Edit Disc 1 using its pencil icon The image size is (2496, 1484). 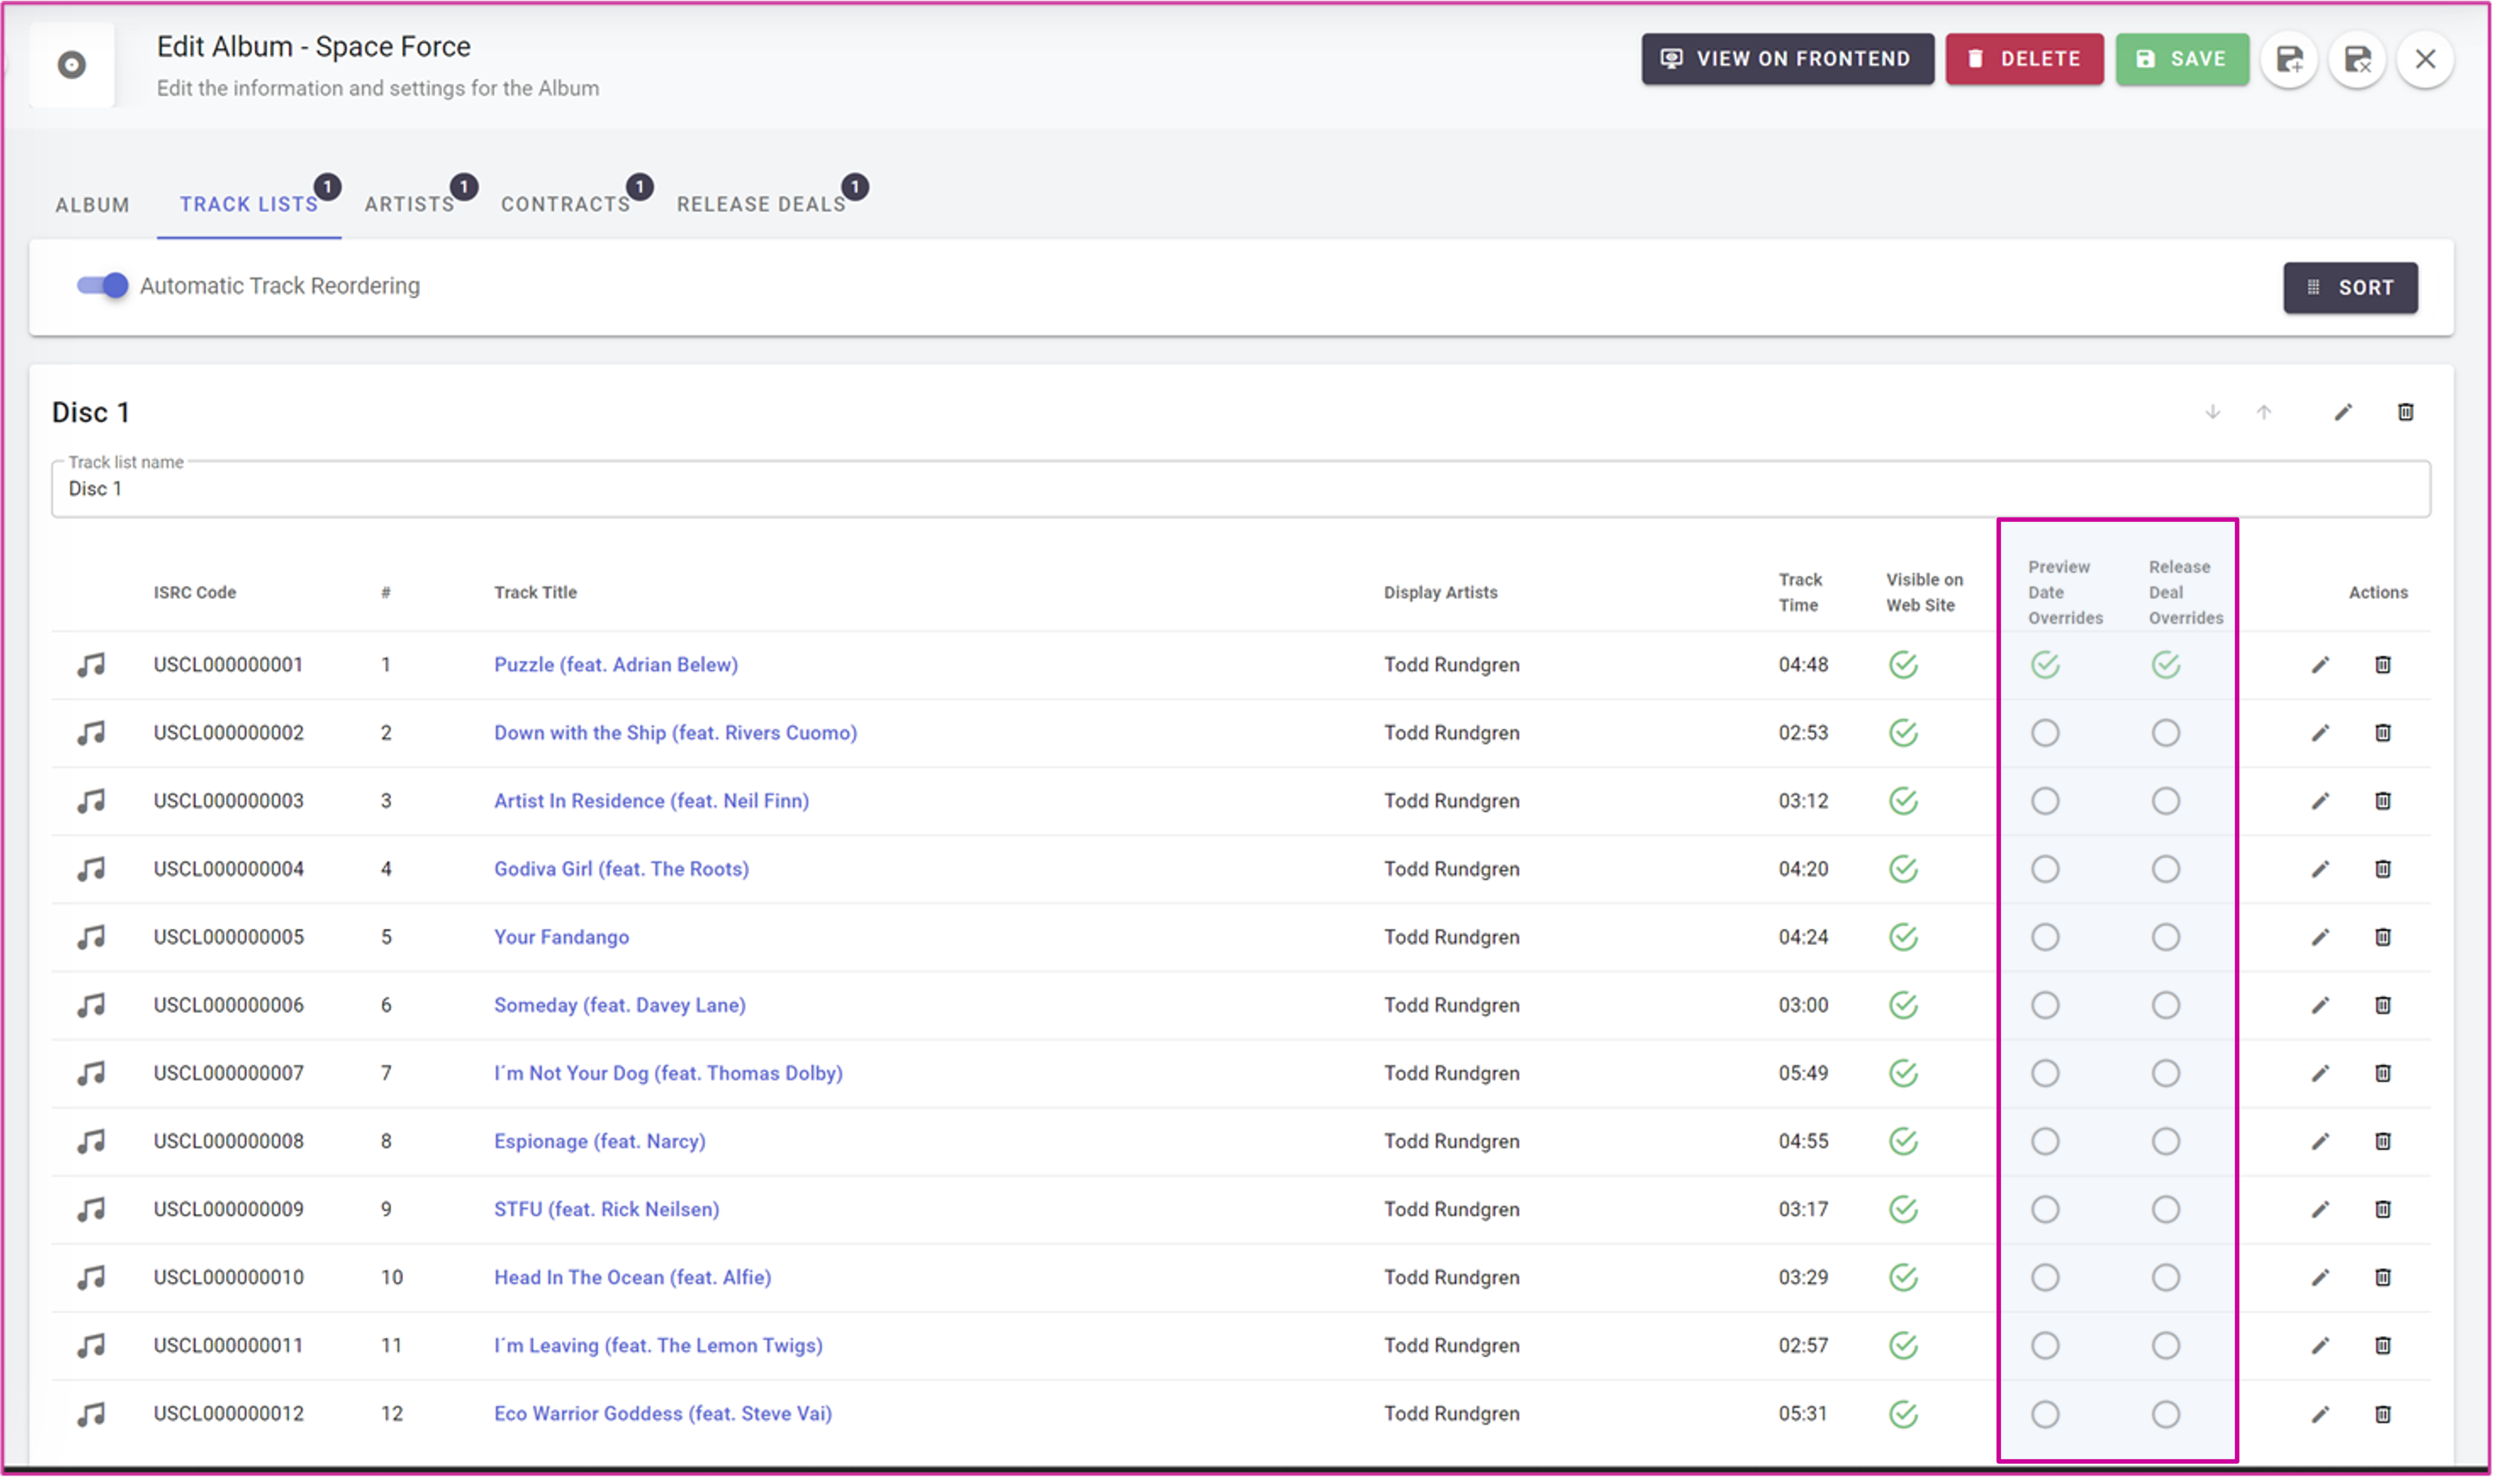(2343, 412)
